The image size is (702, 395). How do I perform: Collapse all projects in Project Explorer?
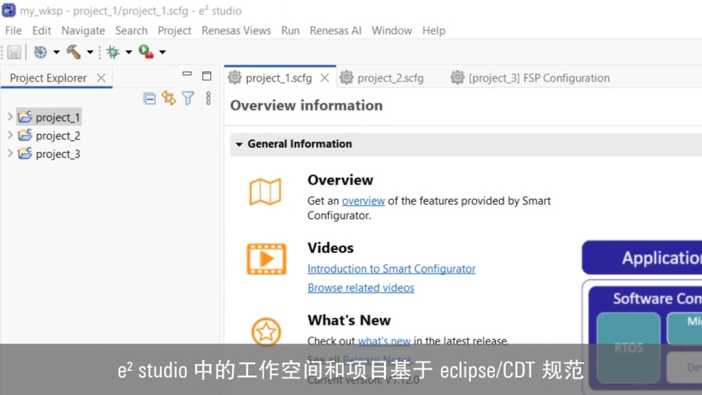point(150,98)
